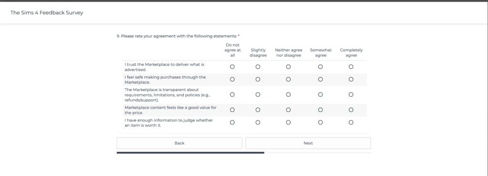Choose 'Slightly disagree' for enough information to judge
The height and width of the screenshot is (176, 488).
click(x=258, y=123)
